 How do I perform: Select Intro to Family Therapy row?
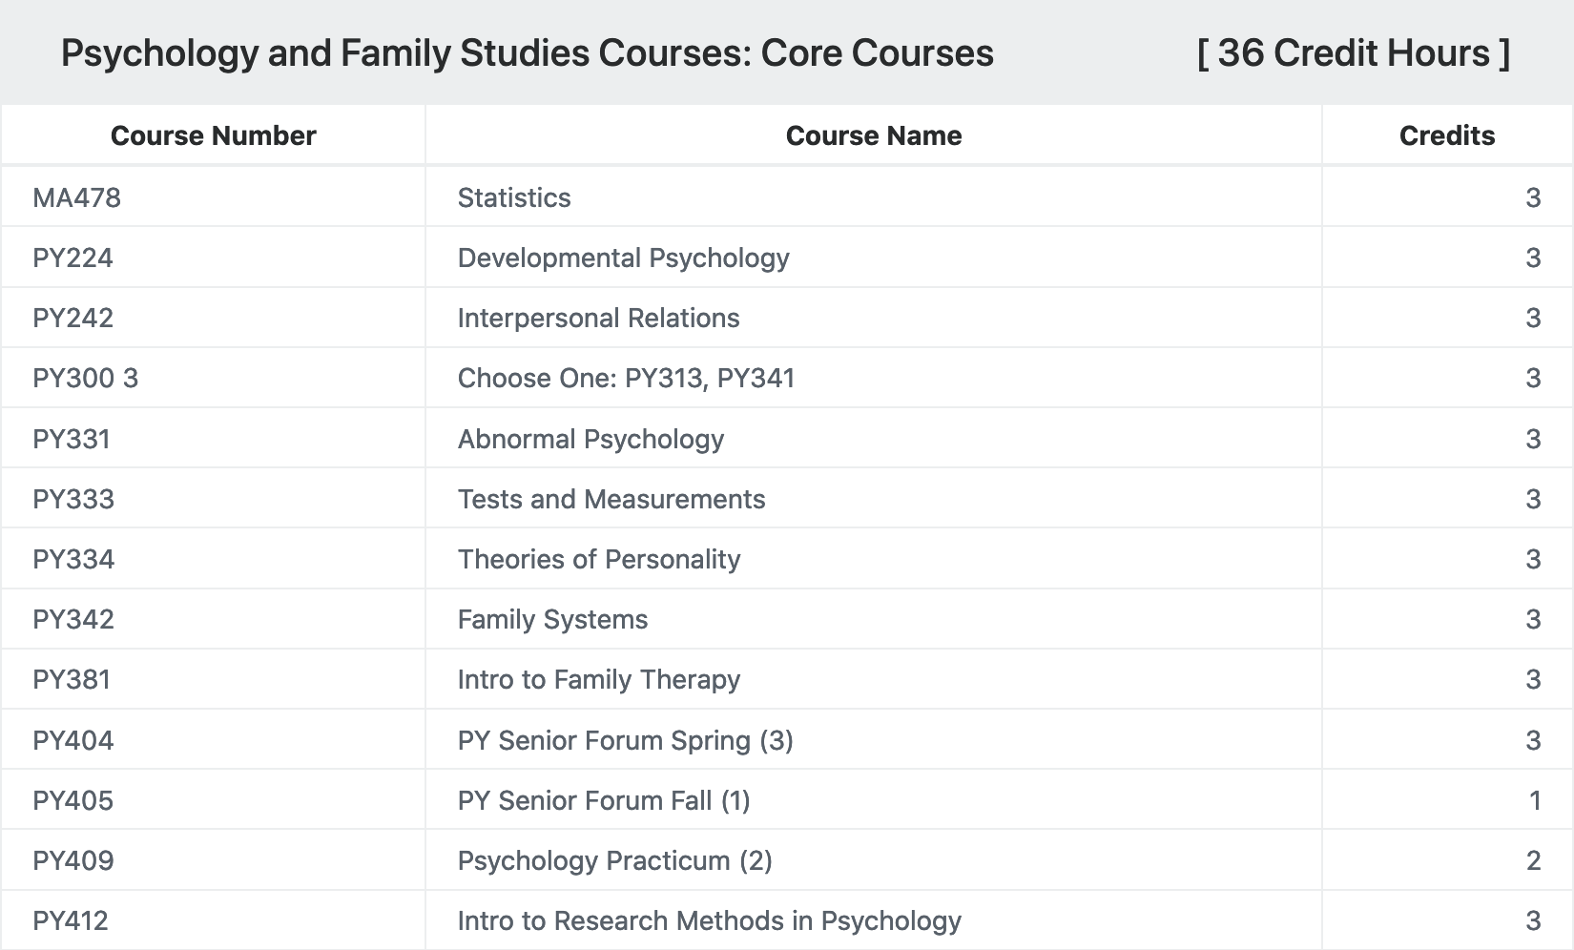pyautogui.click(x=787, y=679)
